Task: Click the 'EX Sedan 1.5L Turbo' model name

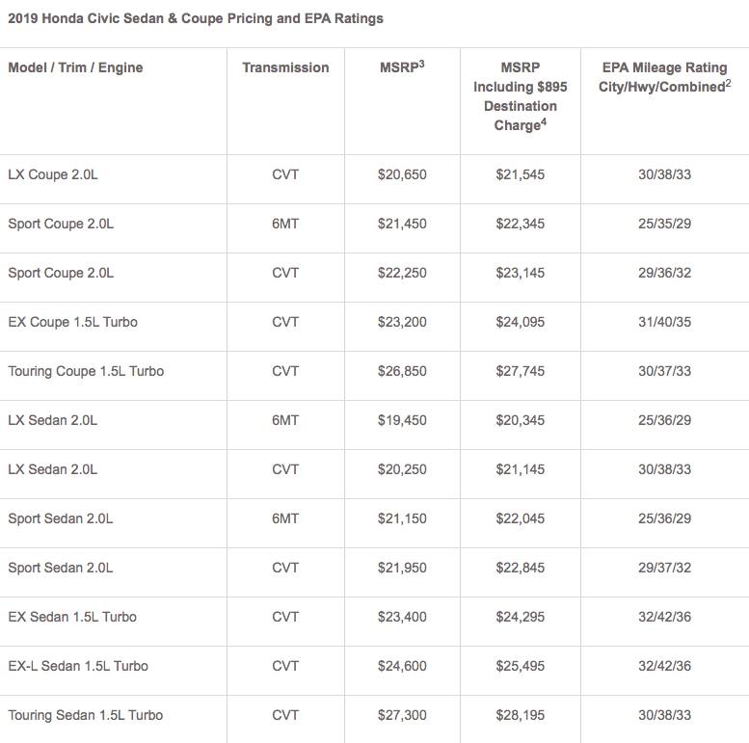Action: (x=72, y=617)
